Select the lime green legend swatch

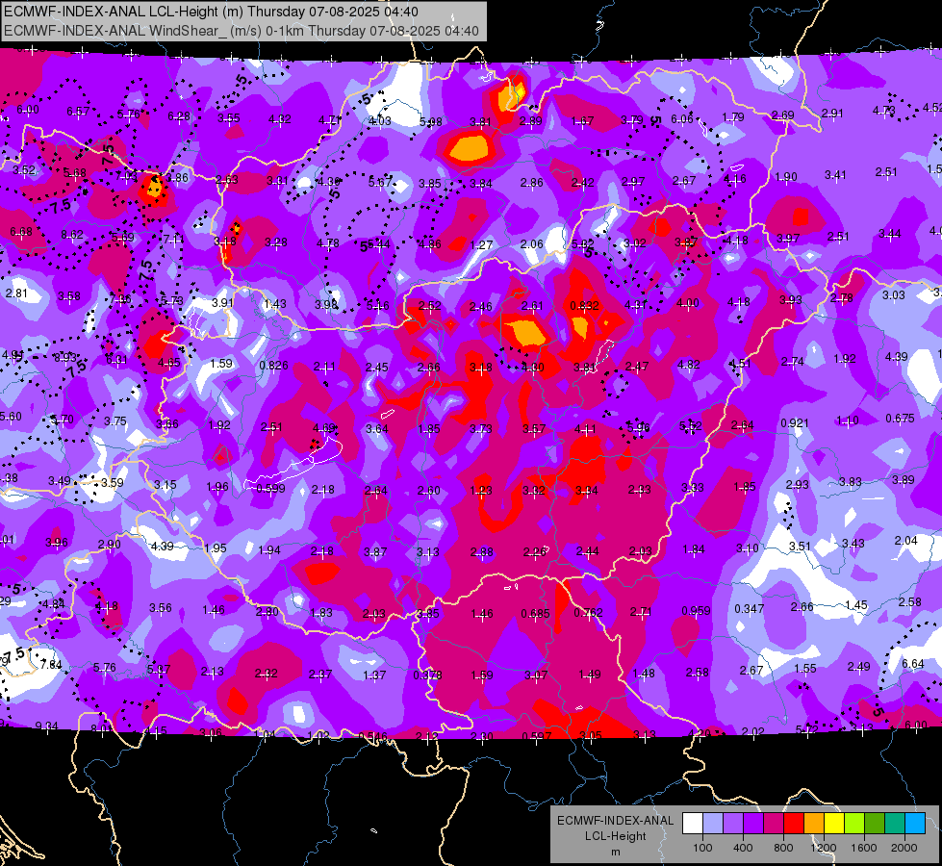tap(854, 824)
